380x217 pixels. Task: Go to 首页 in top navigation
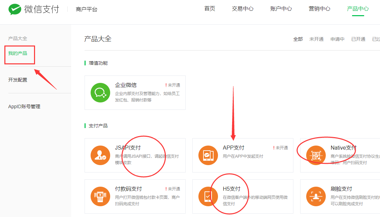tap(210, 9)
